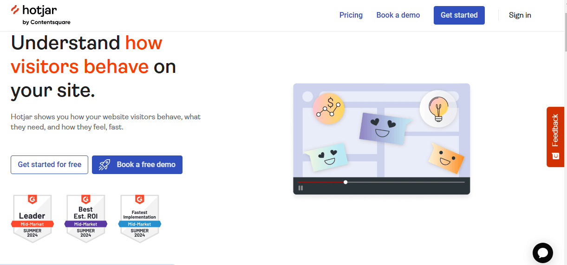Open the Pricing page
The image size is (567, 265).
point(351,15)
